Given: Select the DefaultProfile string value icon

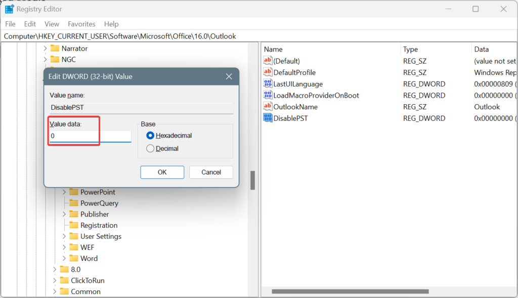Looking at the screenshot, I should [x=268, y=72].
